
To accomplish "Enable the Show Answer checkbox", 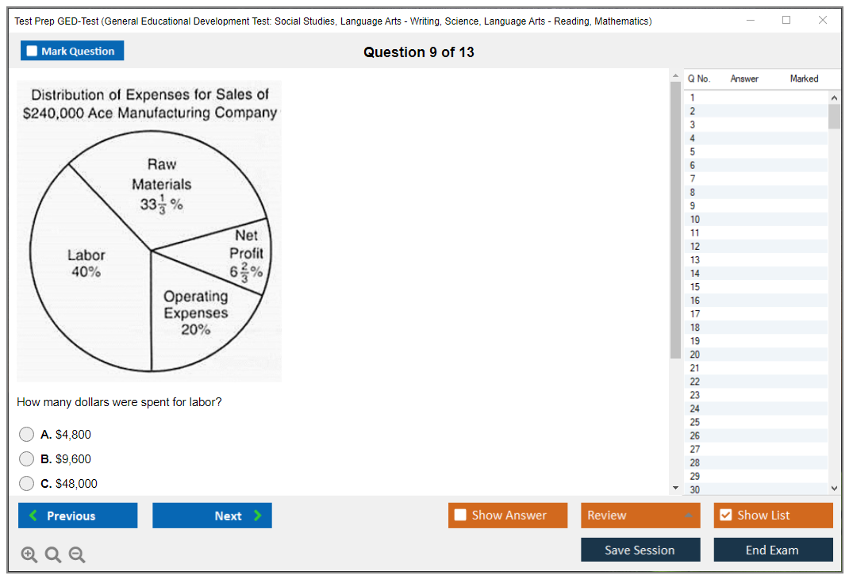I will (x=460, y=516).
